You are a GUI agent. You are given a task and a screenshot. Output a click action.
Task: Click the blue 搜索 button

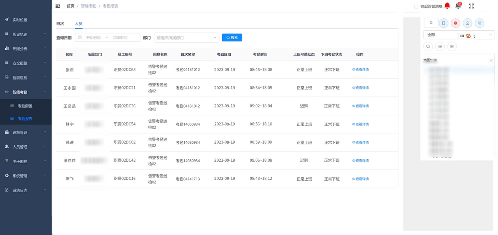tap(232, 38)
